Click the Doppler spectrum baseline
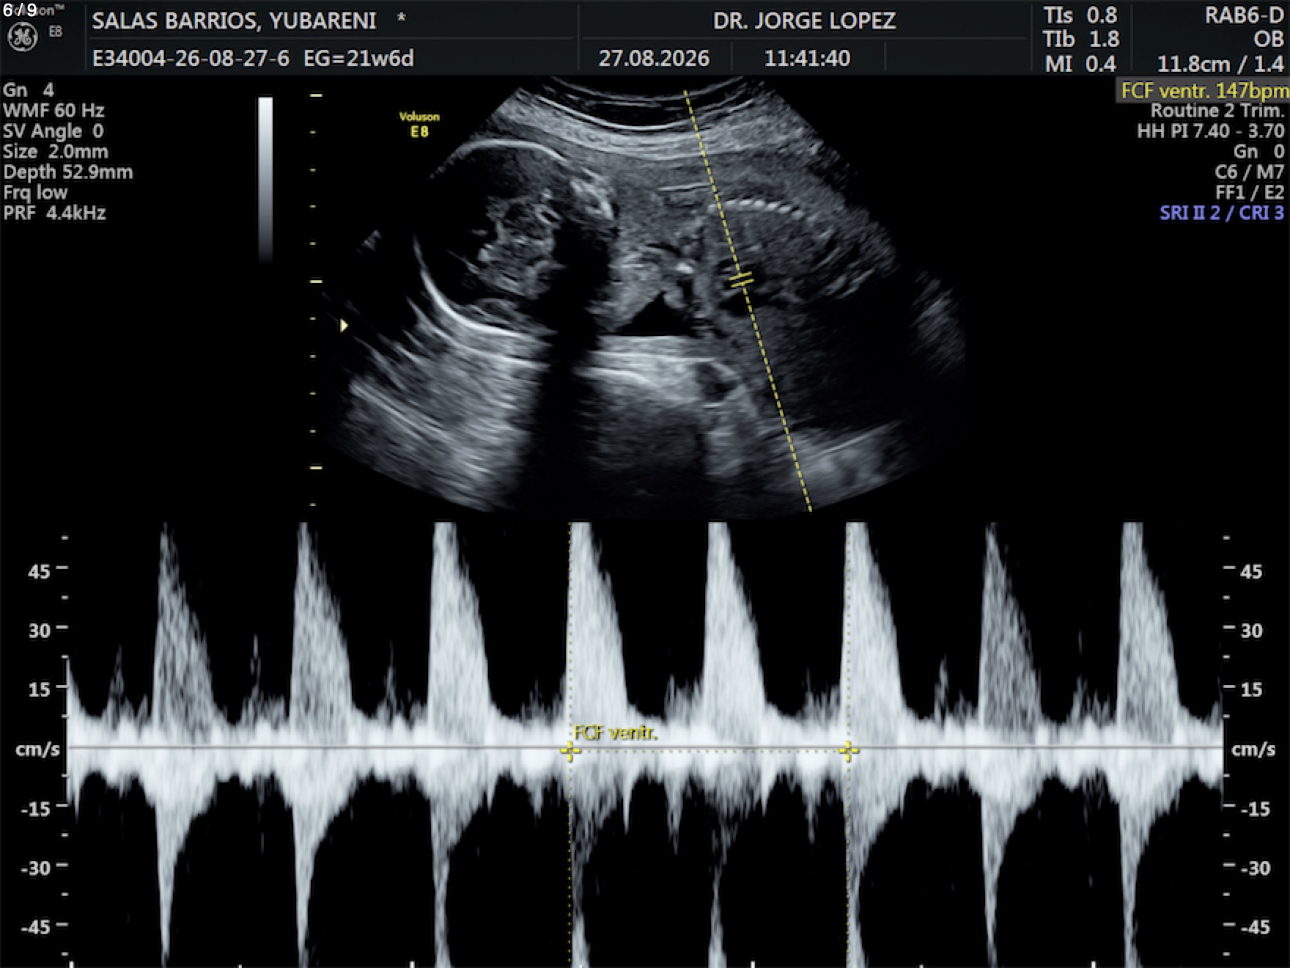 [645, 747]
